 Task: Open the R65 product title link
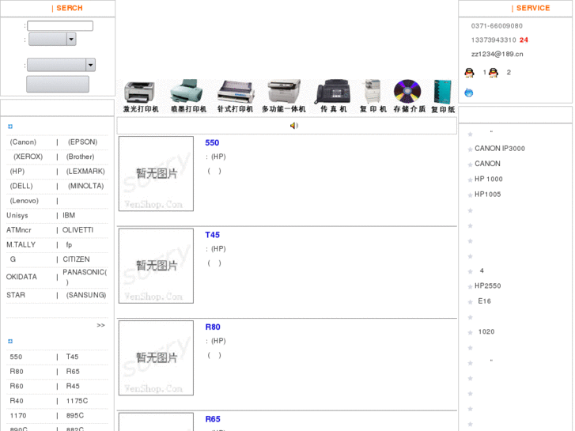click(213, 419)
